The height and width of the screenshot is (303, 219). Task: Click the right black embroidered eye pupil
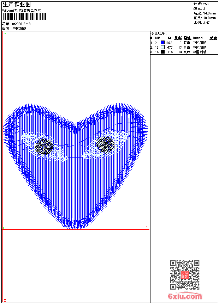click(105, 144)
